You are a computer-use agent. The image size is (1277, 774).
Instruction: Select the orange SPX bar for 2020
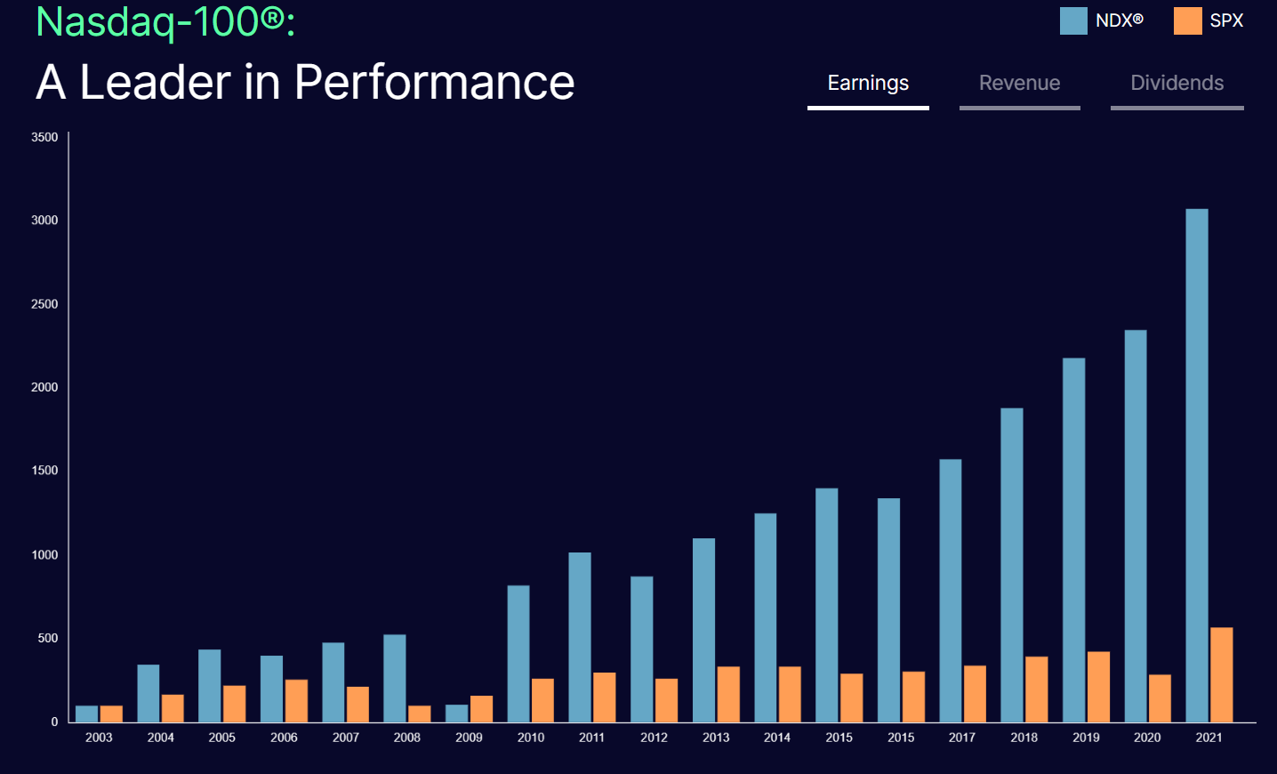(x=1160, y=698)
